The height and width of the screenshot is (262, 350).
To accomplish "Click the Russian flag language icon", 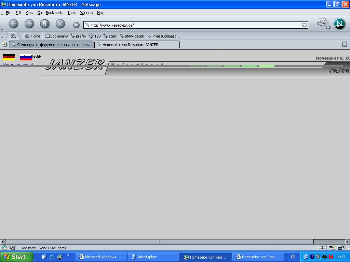I will (26, 57).
